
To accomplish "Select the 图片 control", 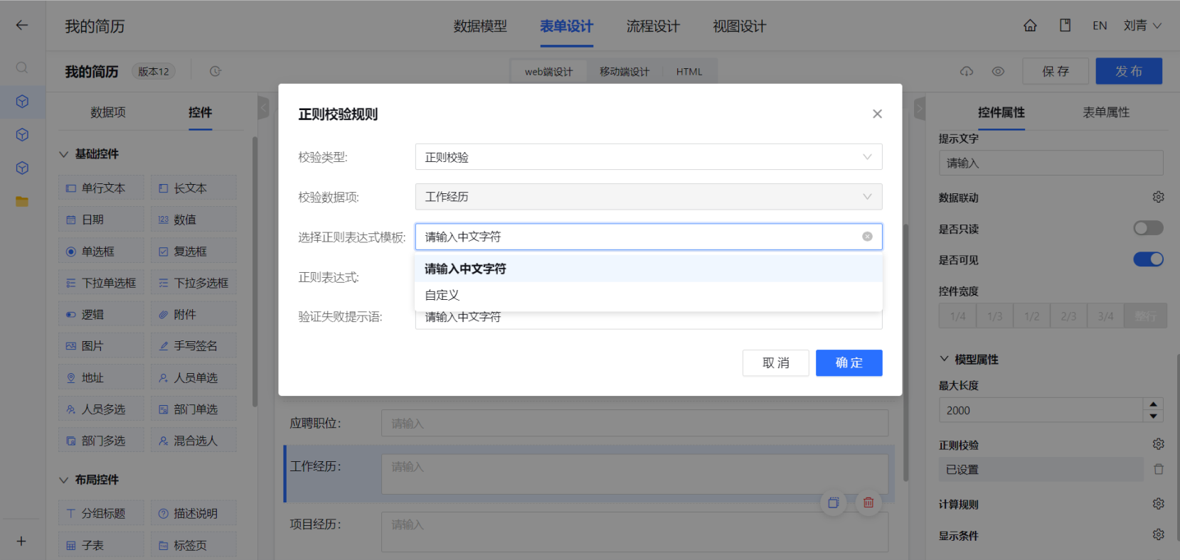I will point(102,346).
